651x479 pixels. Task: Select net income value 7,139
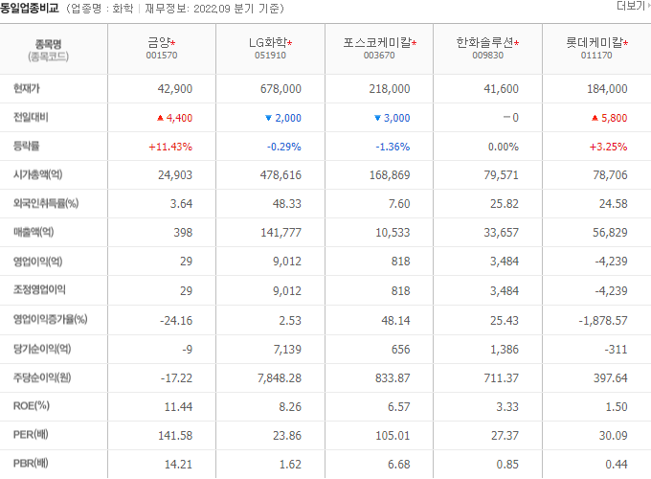(287, 349)
